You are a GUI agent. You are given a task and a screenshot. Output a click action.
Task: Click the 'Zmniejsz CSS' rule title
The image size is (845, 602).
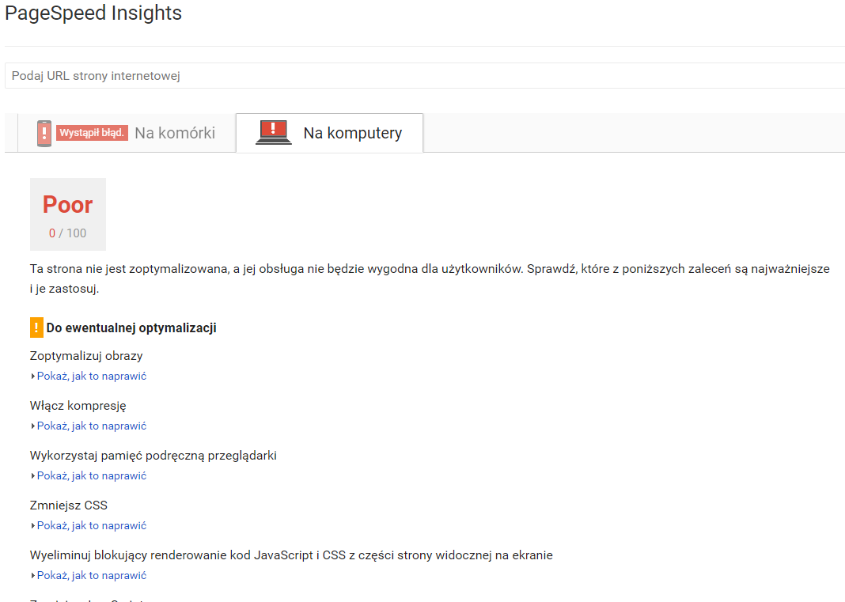click(68, 505)
